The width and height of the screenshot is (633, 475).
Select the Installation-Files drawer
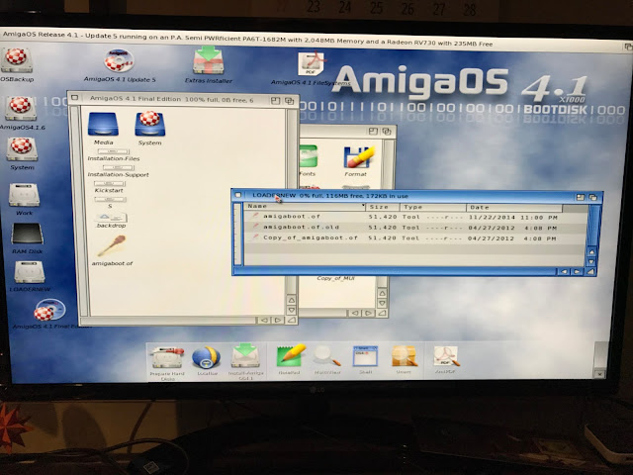click(x=114, y=151)
